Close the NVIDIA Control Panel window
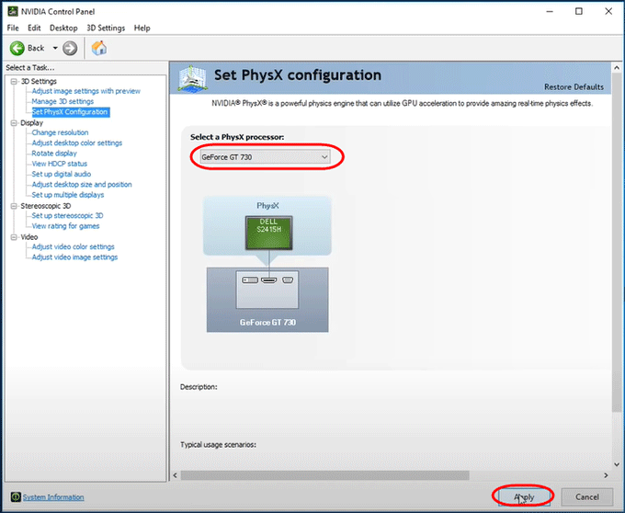 click(608, 11)
